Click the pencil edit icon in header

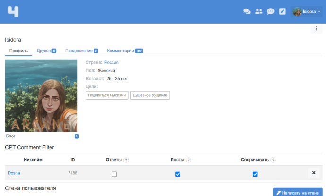tap(283, 11)
